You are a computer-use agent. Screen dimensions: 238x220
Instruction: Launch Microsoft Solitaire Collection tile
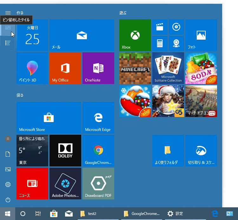pyautogui.click(x=168, y=68)
